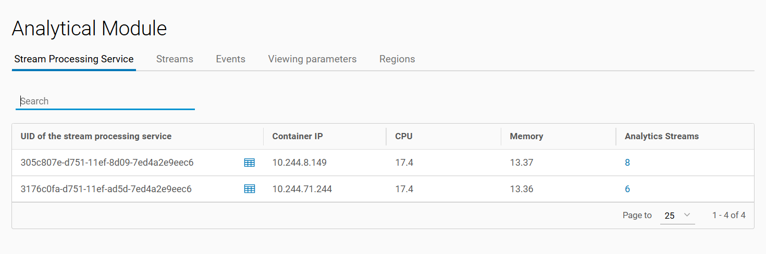Click table icon for service 305c807e
766x254 pixels.
tap(250, 163)
